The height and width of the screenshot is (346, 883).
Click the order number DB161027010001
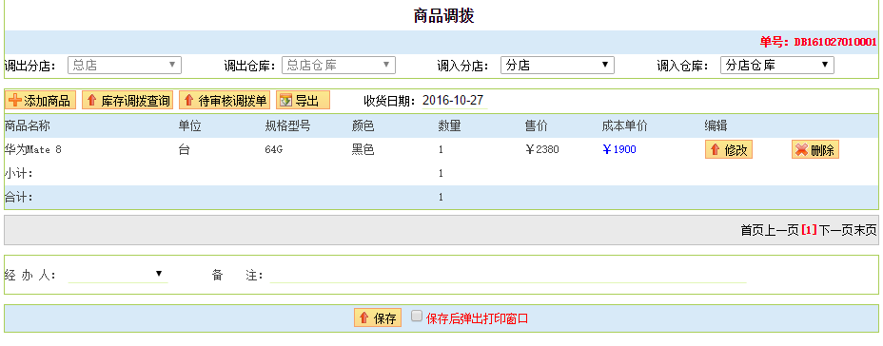pyautogui.click(x=835, y=42)
